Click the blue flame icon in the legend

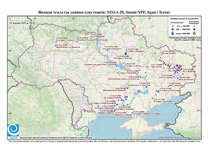[173, 33]
